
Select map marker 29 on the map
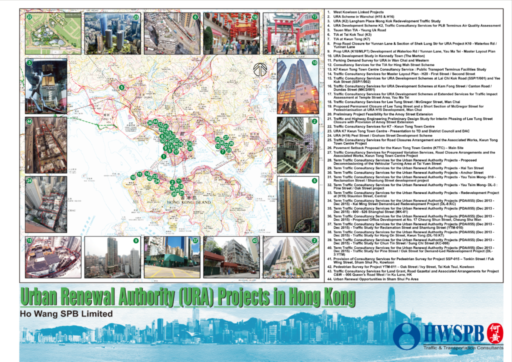click(161, 129)
